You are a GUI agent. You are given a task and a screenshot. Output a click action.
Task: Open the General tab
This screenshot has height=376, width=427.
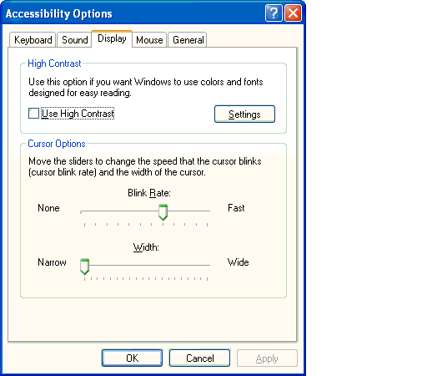(x=188, y=40)
